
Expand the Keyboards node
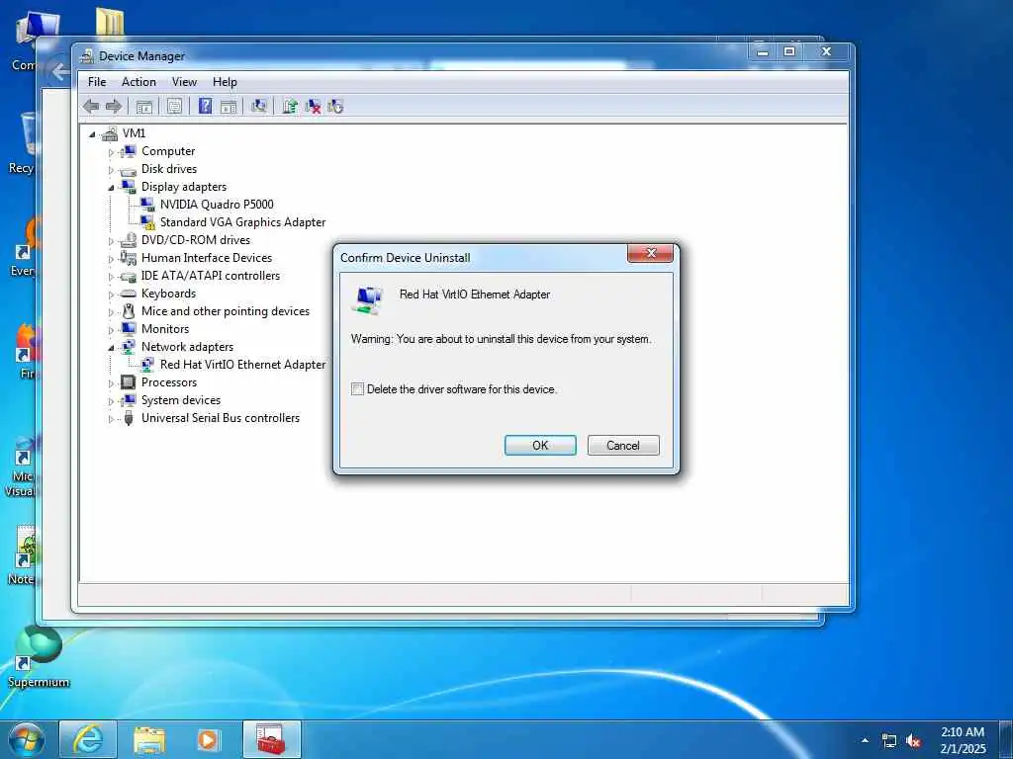[x=111, y=295]
